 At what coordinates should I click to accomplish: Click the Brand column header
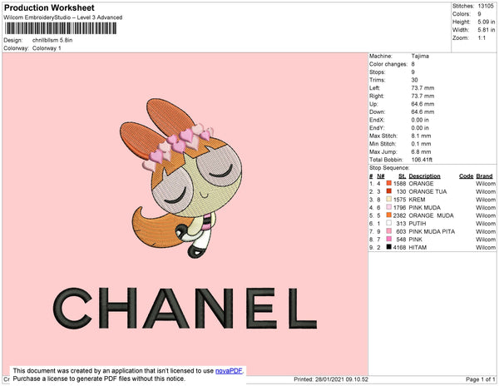point(484,176)
